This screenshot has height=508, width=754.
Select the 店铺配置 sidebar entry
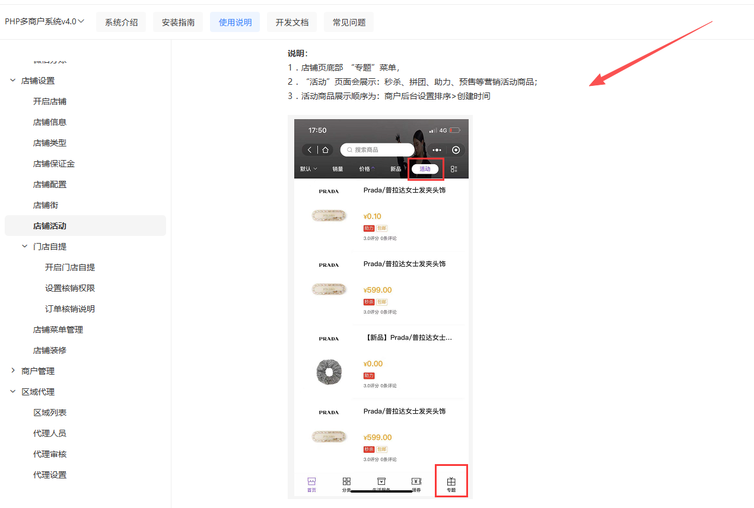pyautogui.click(x=50, y=184)
